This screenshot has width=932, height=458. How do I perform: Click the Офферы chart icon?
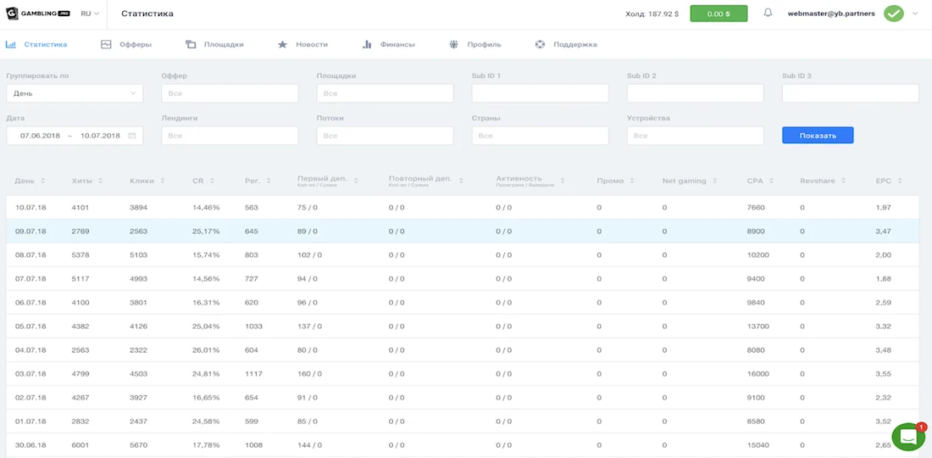pyautogui.click(x=107, y=44)
